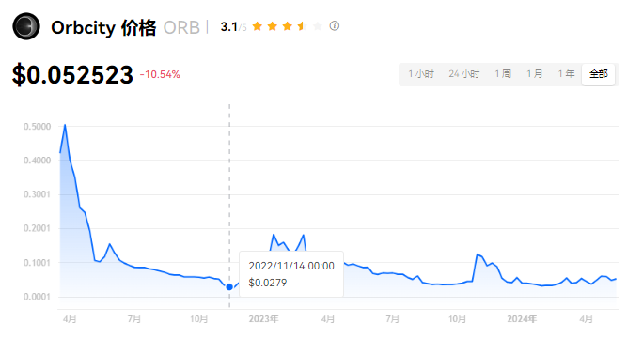Click the 2023年 axis label

tap(263, 319)
